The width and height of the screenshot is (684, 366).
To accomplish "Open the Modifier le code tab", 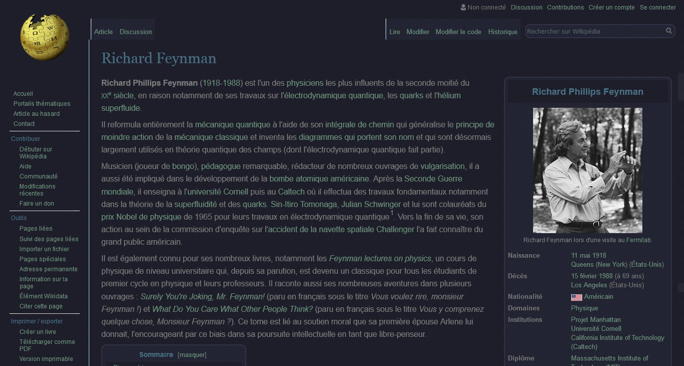I will (x=458, y=32).
